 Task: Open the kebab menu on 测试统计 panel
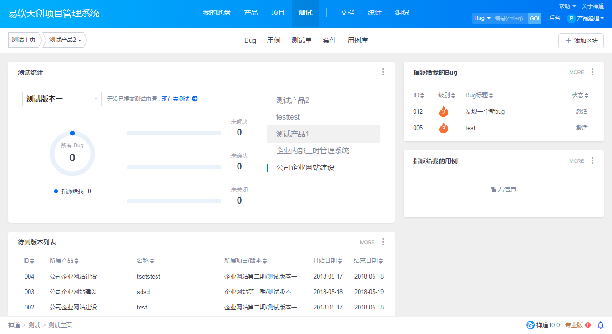(x=383, y=72)
